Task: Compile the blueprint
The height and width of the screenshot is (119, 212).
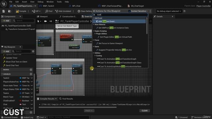Action: 21,11
